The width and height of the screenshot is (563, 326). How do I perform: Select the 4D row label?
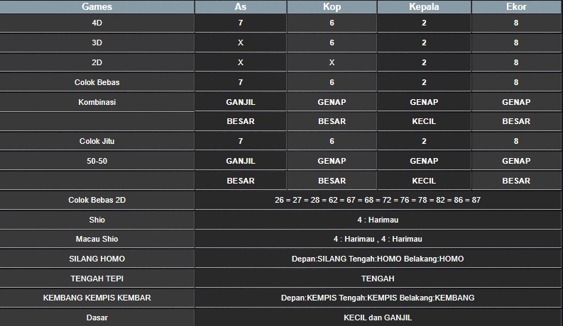click(x=97, y=23)
